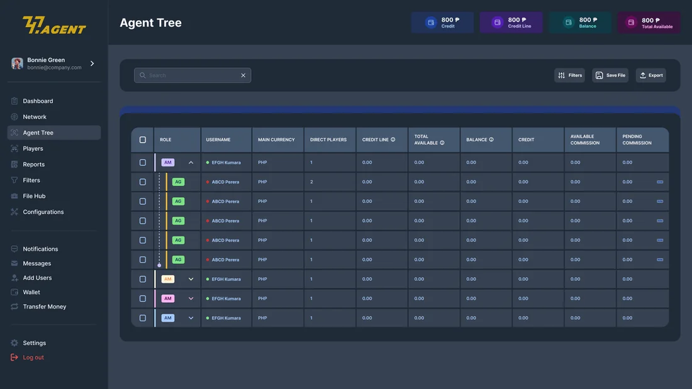Open actions menu on last ABCD Perera row
This screenshot has height=389, width=692.
coord(660,260)
